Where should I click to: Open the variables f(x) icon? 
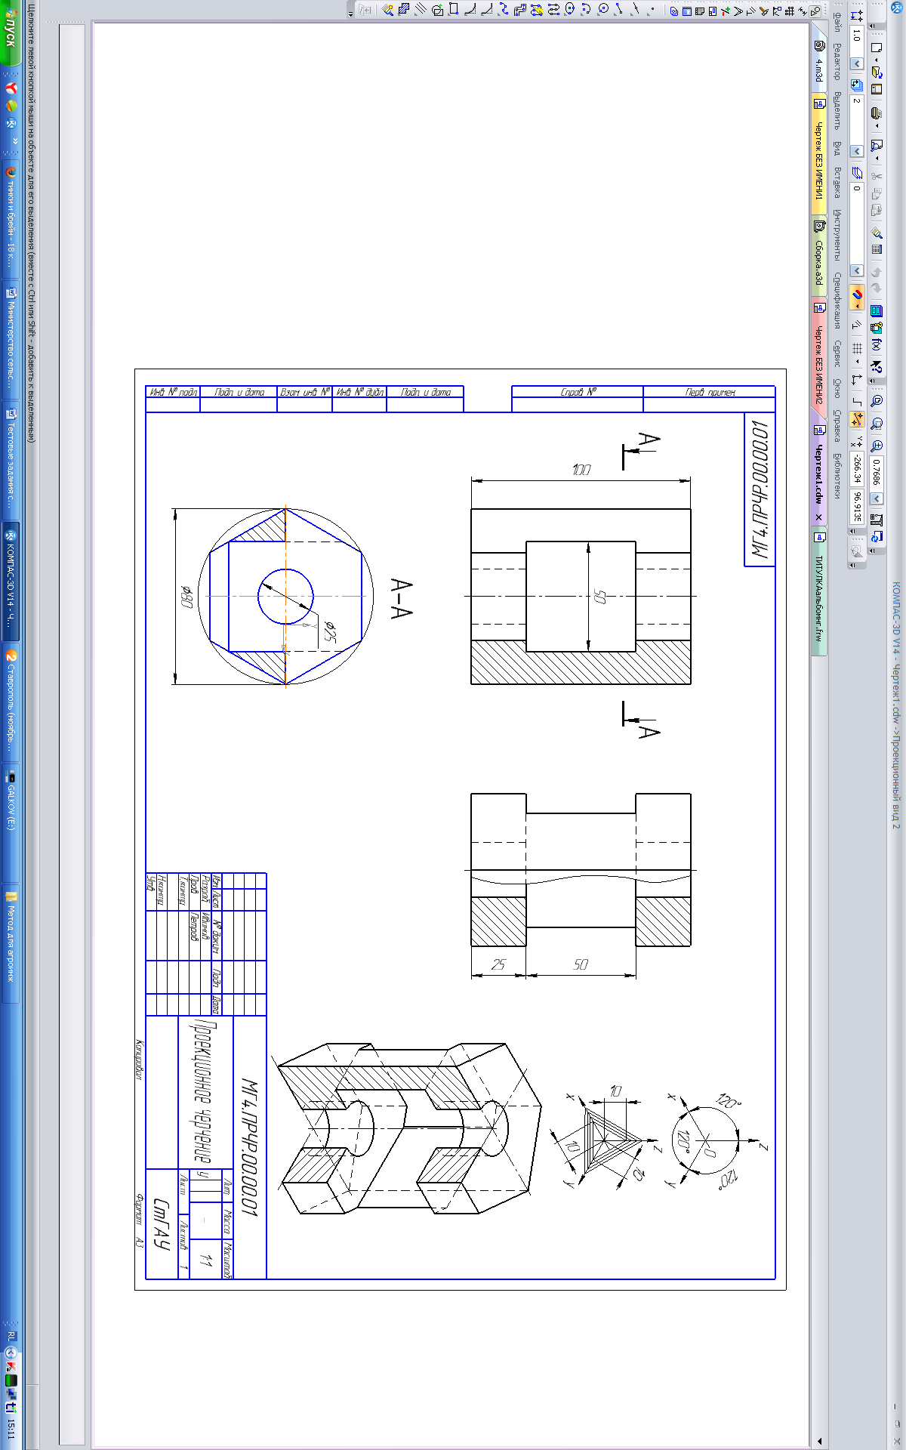pyautogui.click(x=877, y=345)
